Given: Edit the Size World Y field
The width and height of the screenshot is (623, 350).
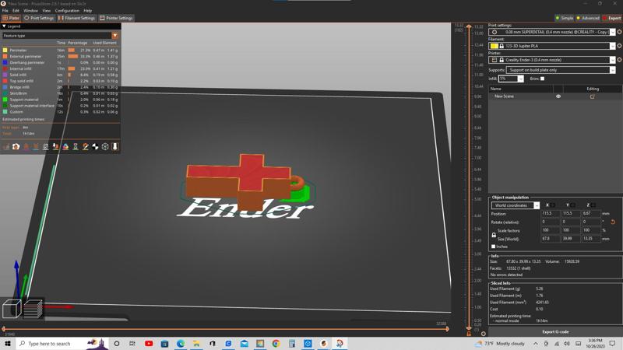Looking at the screenshot, I should pyautogui.click(x=571, y=239).
